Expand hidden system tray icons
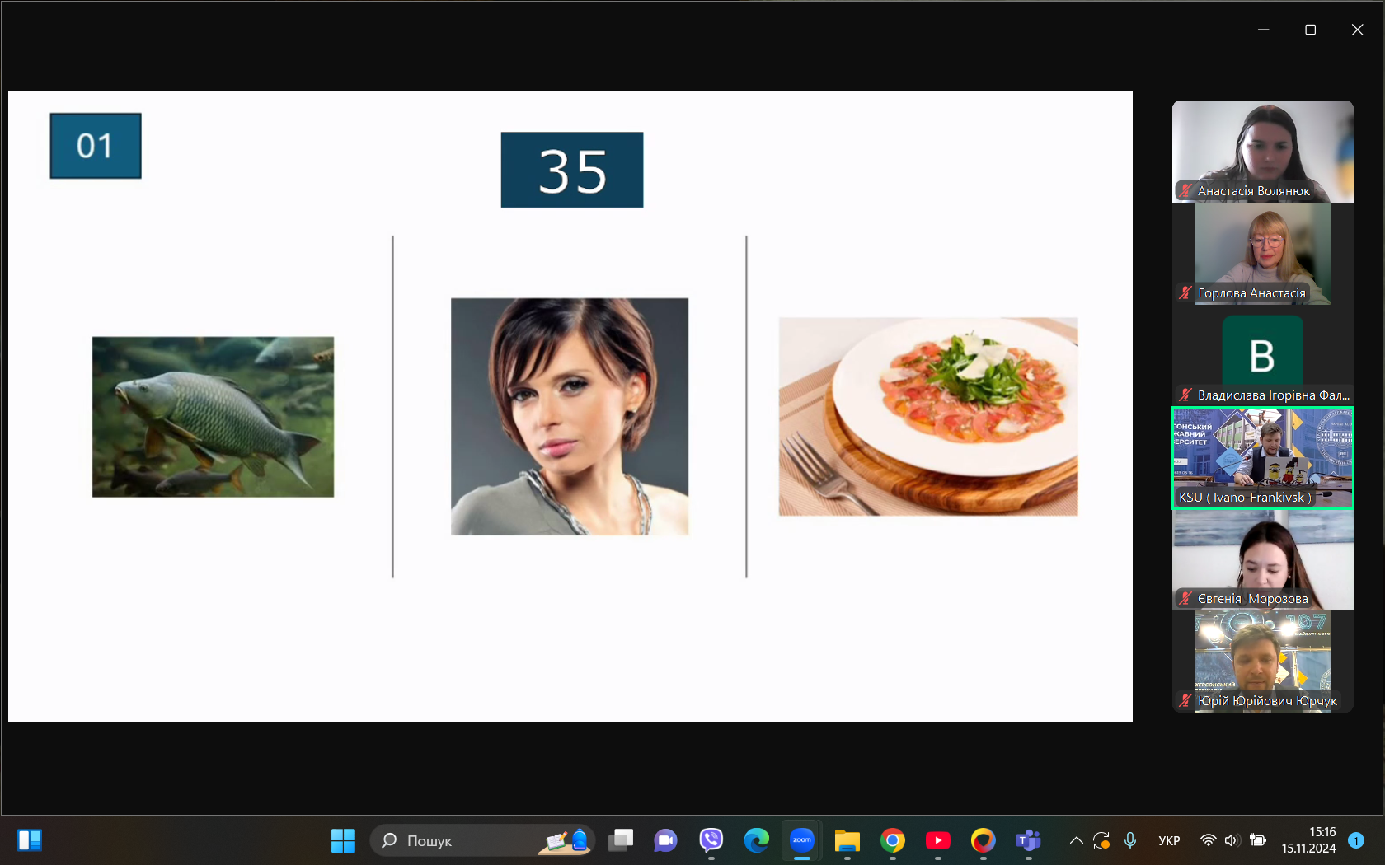1385x865 pixels. click(1076, 840)
